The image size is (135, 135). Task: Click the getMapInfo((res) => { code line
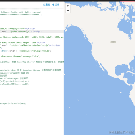15,81
